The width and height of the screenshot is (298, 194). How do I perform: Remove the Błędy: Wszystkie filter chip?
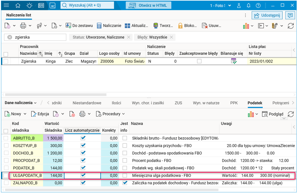tap(171, 37)
